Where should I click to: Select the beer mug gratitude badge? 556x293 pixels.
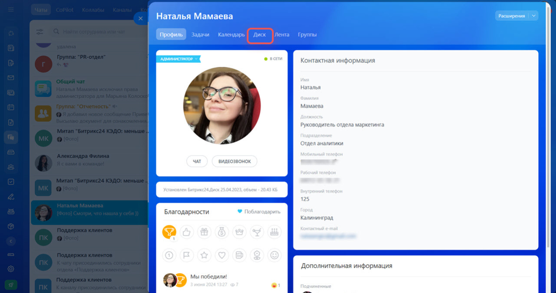pyautogui.click(x=239, y=255)
